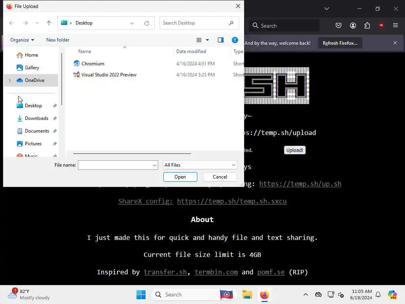The height and width of the screenshot is (304, 405).
Task: Click Firefox icon in taskbar
Action: coord(264,294)
